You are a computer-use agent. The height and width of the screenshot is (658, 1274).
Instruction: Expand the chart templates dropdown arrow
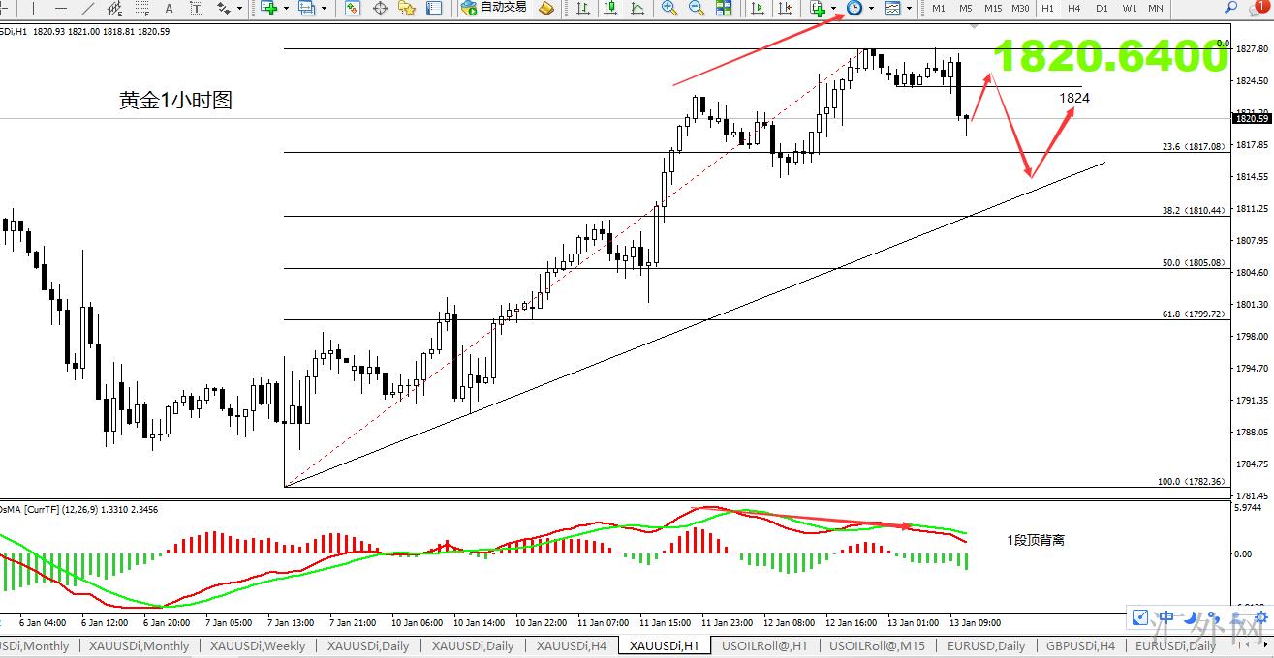[x=908, y=8]
